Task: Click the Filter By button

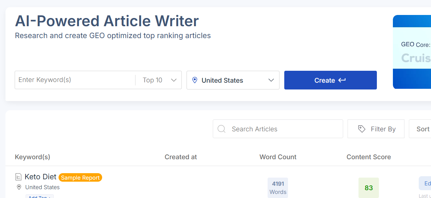Action: click(376, 129)
